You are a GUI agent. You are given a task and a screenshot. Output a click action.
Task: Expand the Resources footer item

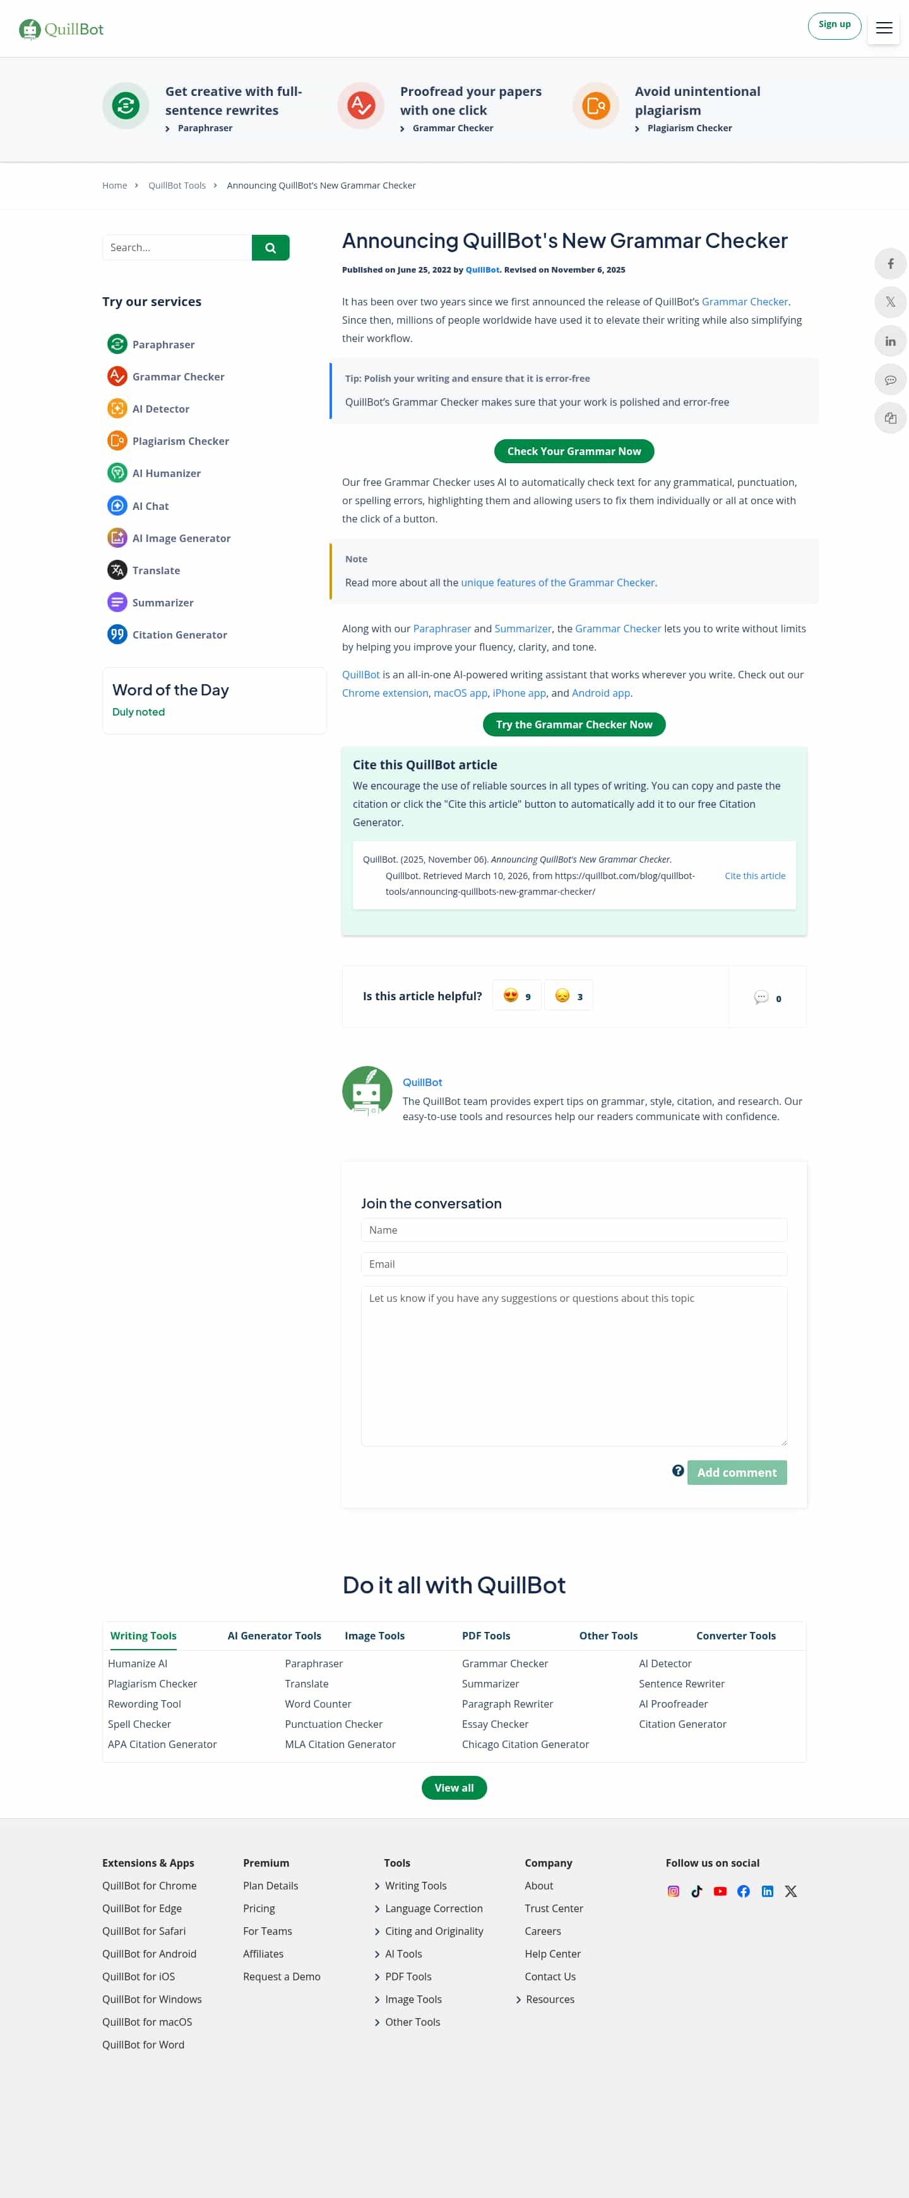[550, 1999]
